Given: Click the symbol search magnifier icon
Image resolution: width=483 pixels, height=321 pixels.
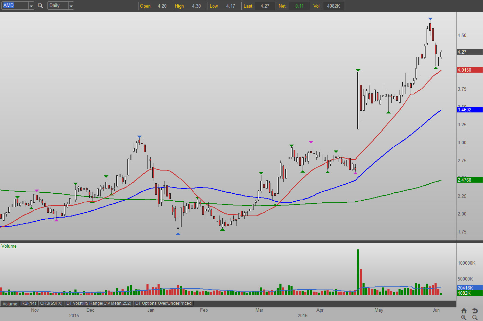Looking at the screenshot, I should click(x=41, y=6).
